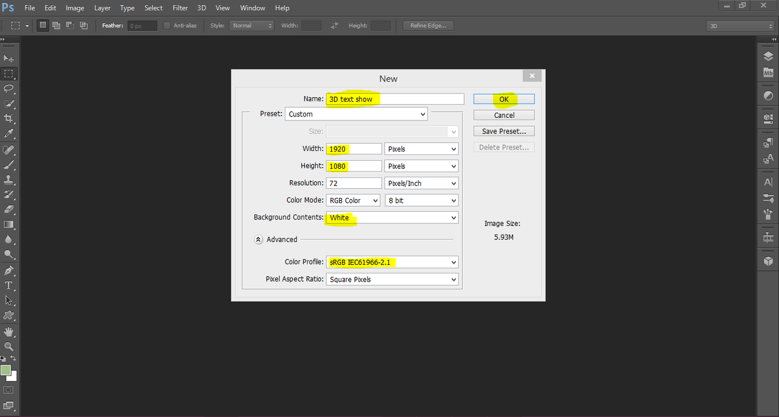This screenshot has height=417, width=779.
Task: Swap foreground and background colors
Action: (x=13, y=359)
